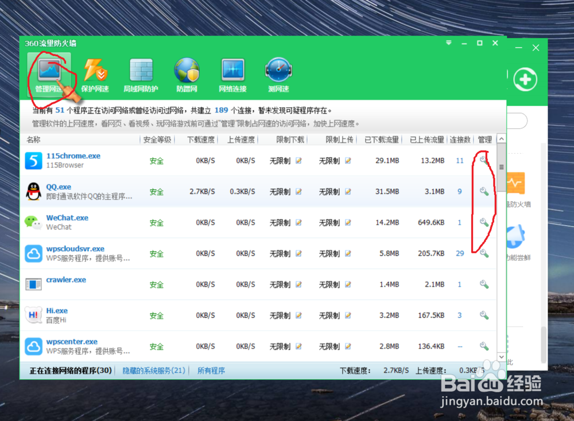Edit upload limit for crawler.exe
This screenshot has height=421, width=574.
coord(348,284)
